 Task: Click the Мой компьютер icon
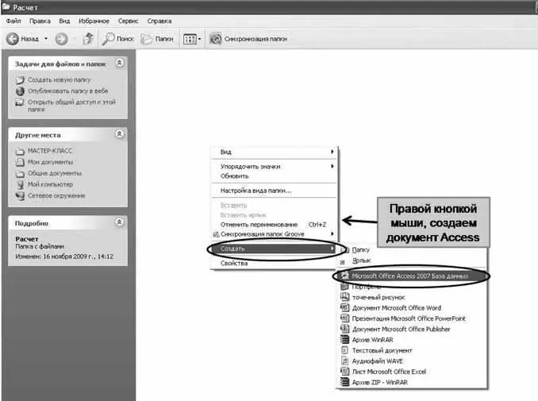click(21, 185)
